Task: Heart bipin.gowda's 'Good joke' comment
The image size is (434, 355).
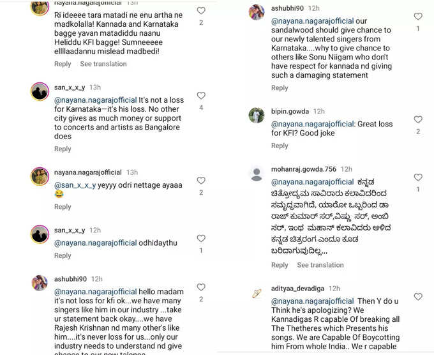Action: (x=418, y=119)
